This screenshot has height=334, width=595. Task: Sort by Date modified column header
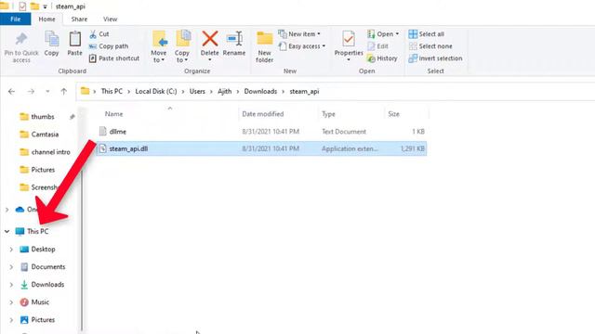point(262,114)
